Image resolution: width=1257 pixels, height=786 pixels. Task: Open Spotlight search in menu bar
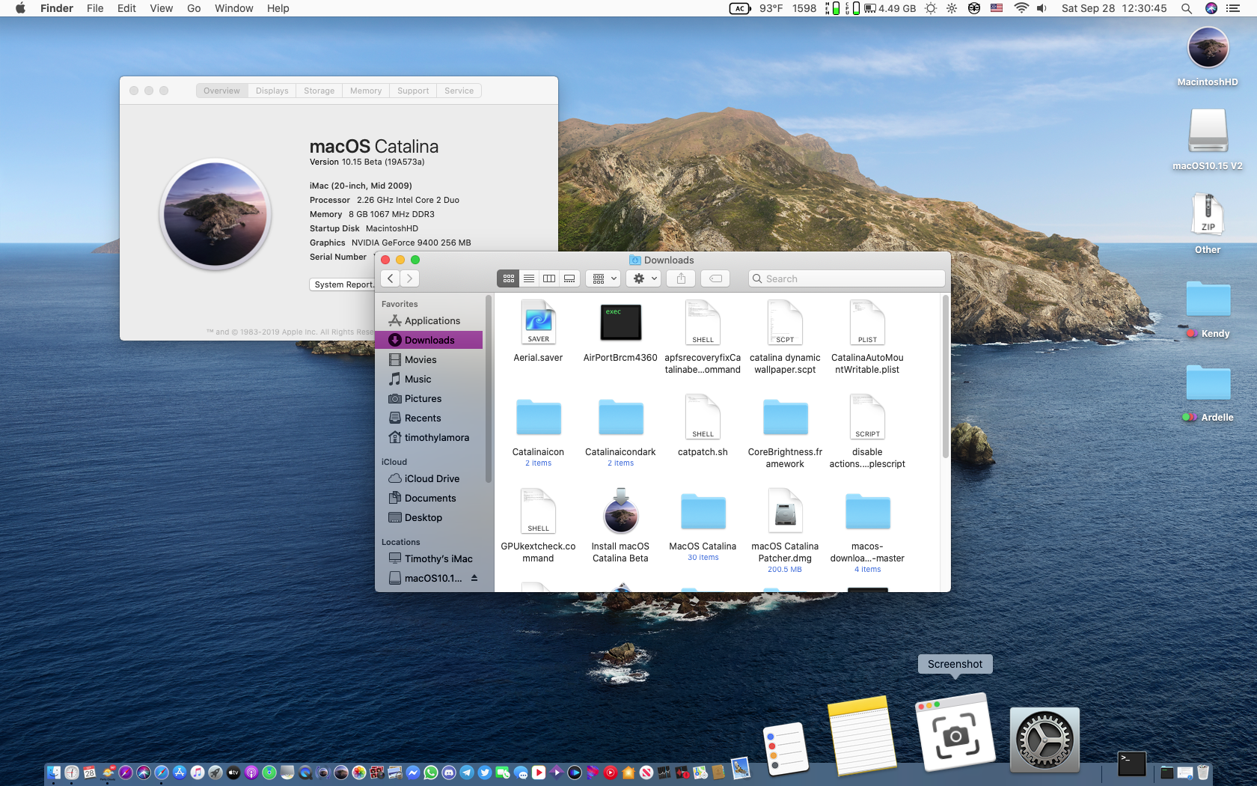click(1187, 8)
